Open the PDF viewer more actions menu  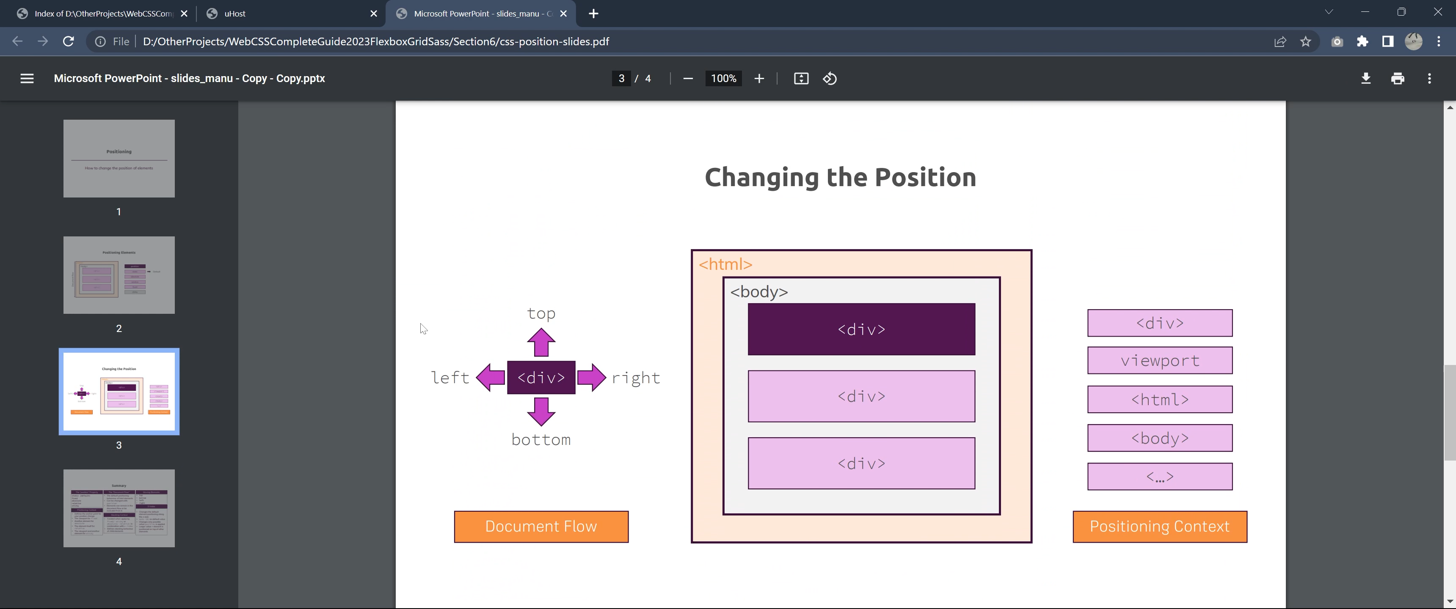[1429, 79]
